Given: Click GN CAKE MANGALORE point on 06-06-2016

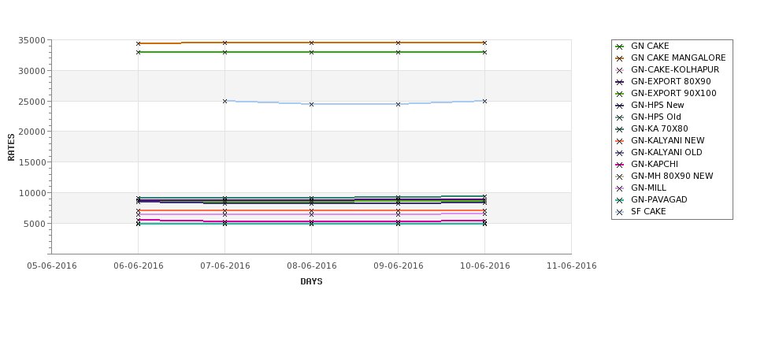Looking at the screenshot, I should (138, 43).
